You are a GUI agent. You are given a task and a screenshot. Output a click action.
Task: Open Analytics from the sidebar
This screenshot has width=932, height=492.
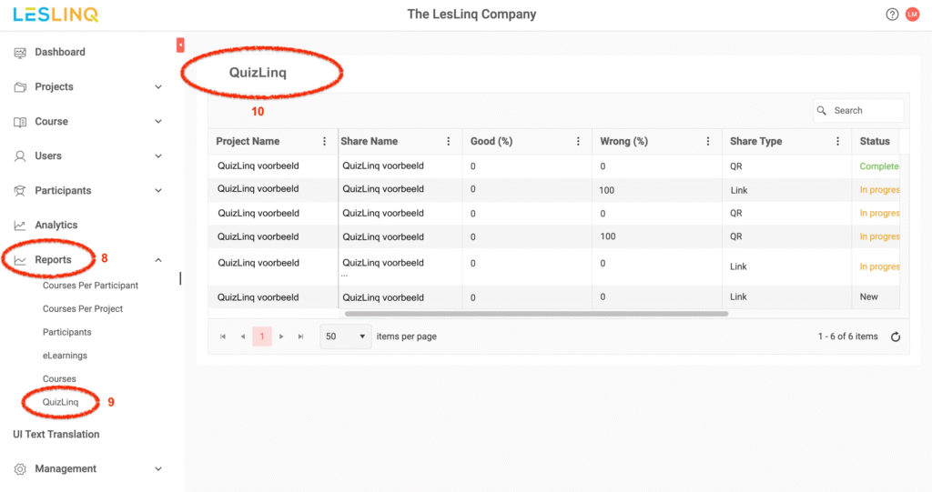pyautogui.click(x=56, y=226)
